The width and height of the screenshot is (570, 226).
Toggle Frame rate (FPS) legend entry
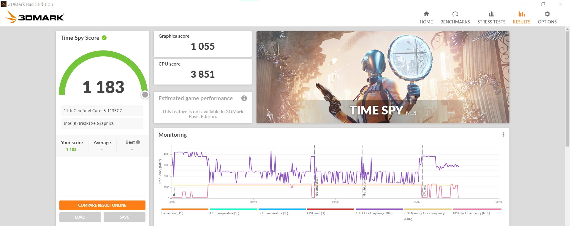point(185,211)
